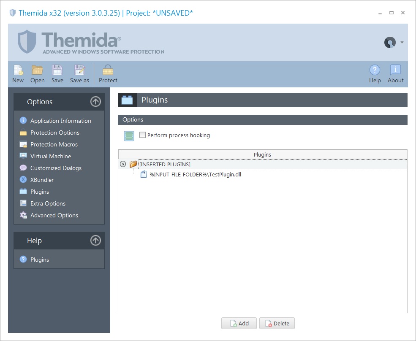Go to Application Information section
The height and width of the screenshot is (341, 416).
(61, 121)
